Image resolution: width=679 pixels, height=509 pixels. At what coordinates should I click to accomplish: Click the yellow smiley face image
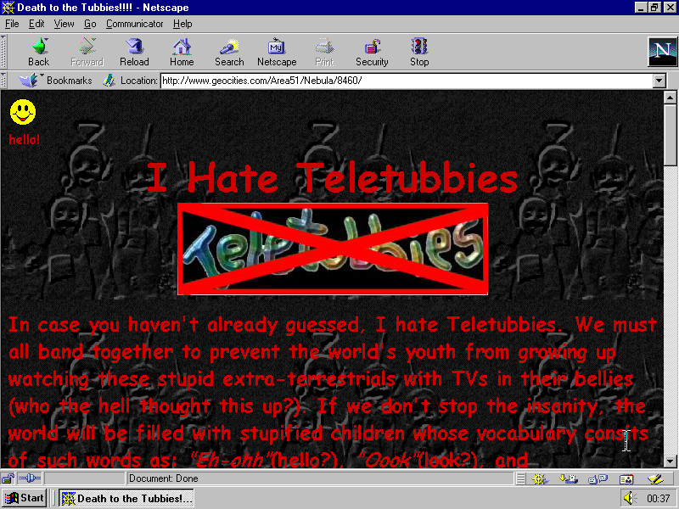click(23, 112)
